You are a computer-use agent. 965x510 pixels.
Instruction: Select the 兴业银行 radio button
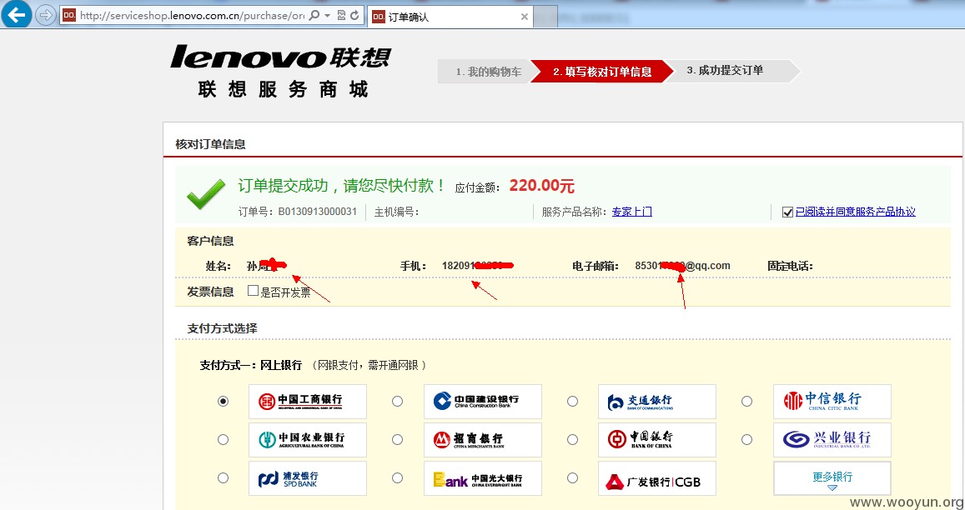tap(746, 440)
